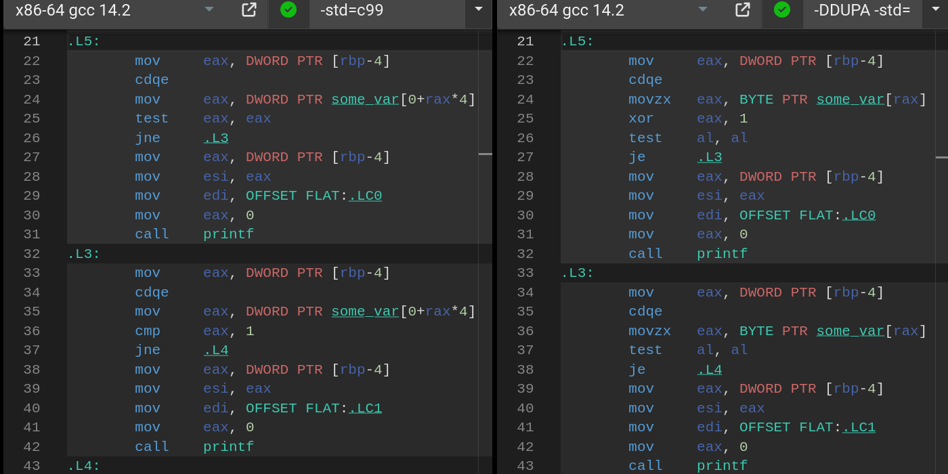Click the .LC0 string reference on left pane

(x=365, y=196)
